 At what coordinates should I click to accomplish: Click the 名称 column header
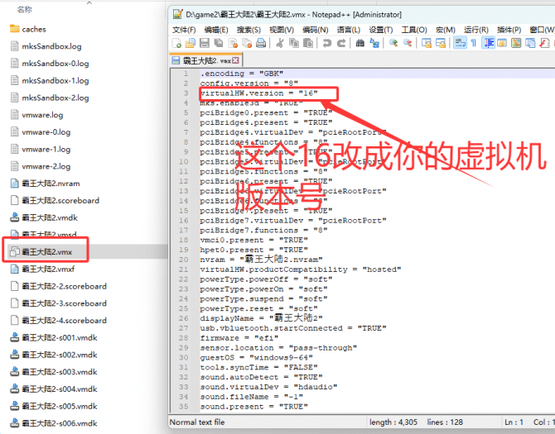(x=25, y=9)
